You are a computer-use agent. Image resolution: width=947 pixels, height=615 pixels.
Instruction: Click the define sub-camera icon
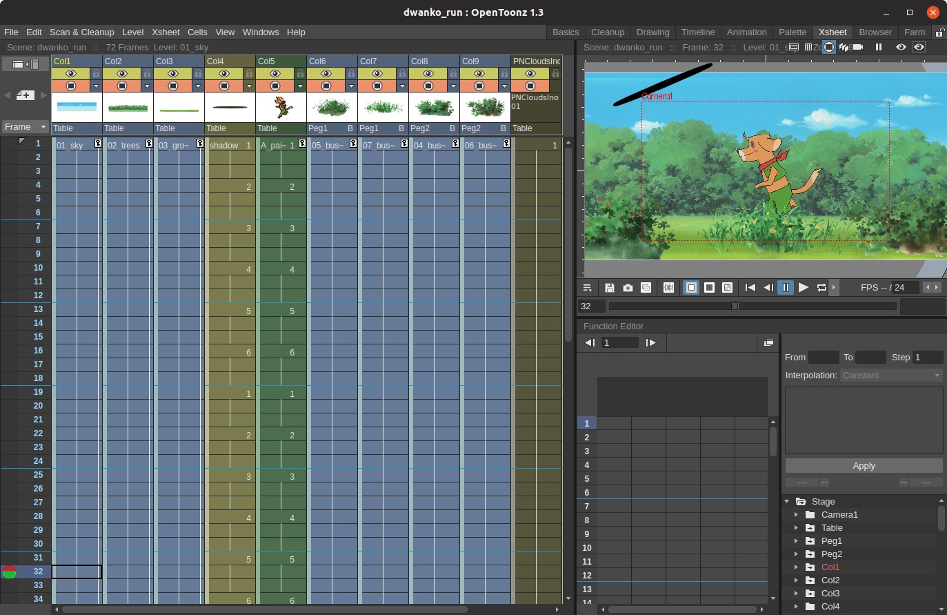point(668,288)
